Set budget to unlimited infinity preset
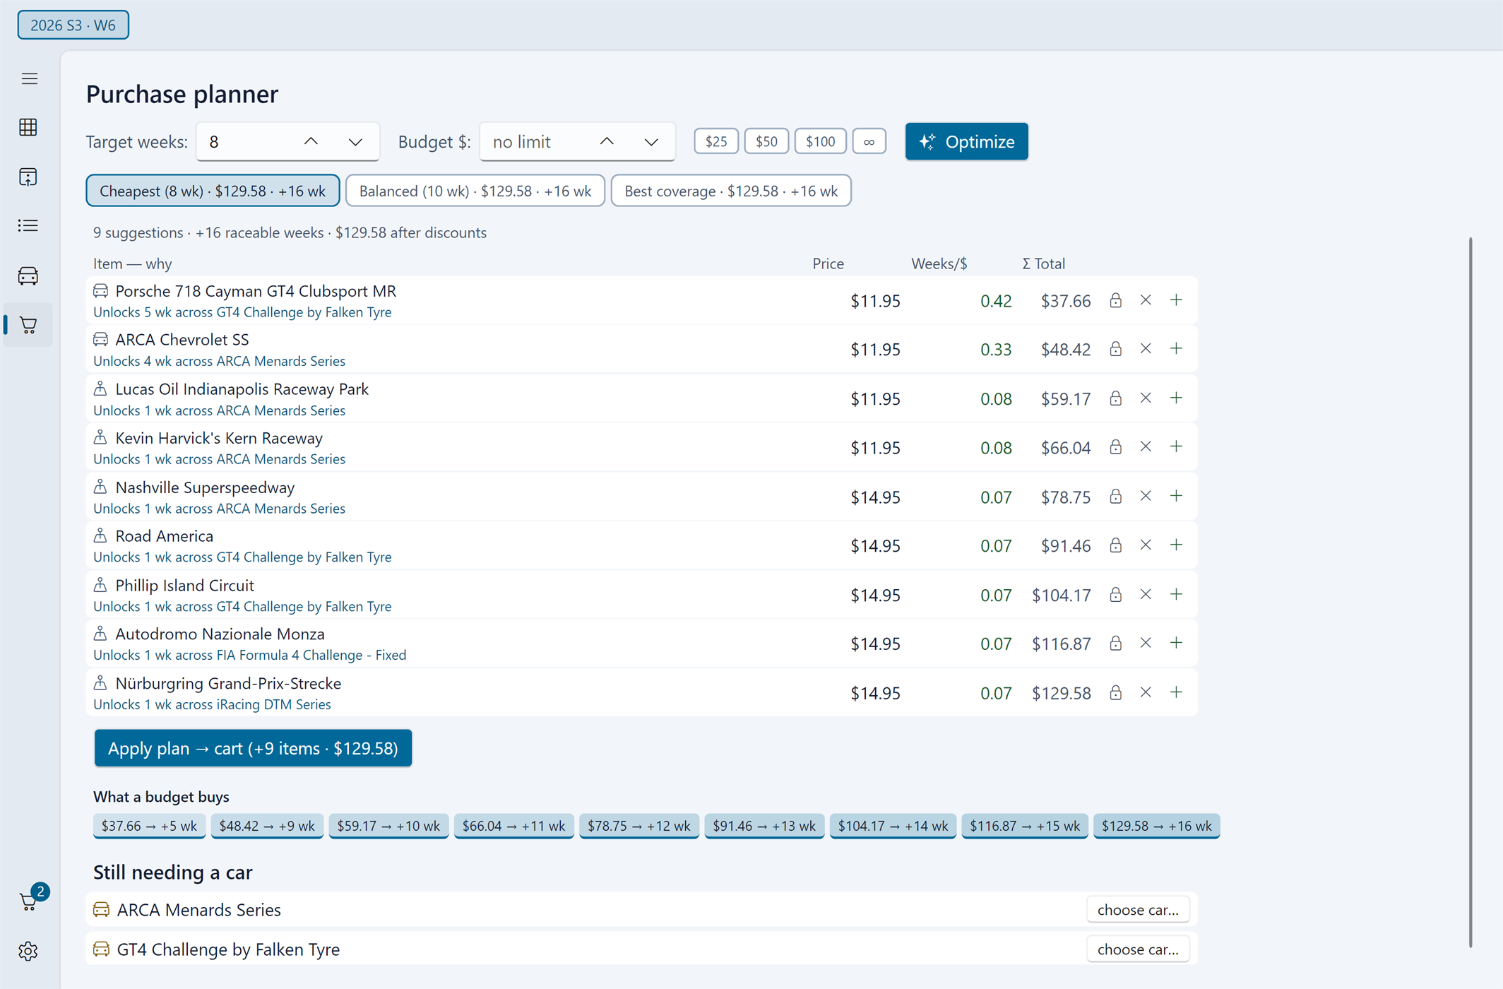The image size is (1503, 989). pos(869,141)
